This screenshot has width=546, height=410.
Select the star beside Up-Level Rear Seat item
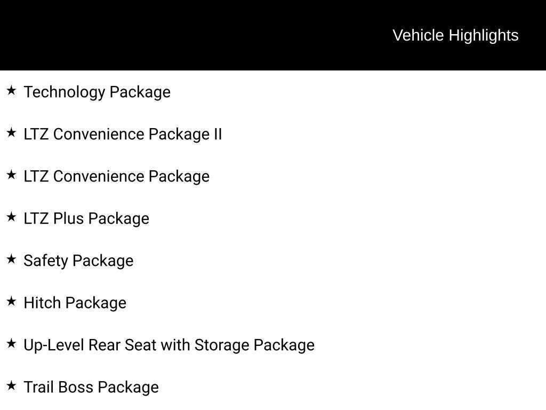pos(11,344)
